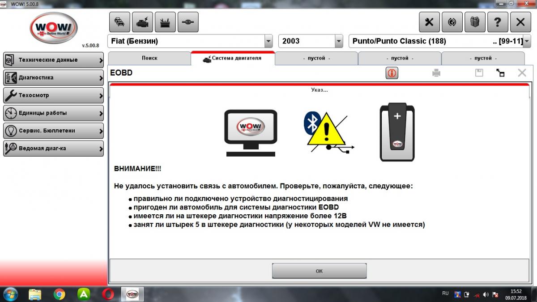Open File Explorer from taskbar
Screen dimensions: 537x302
coord(35,294)
